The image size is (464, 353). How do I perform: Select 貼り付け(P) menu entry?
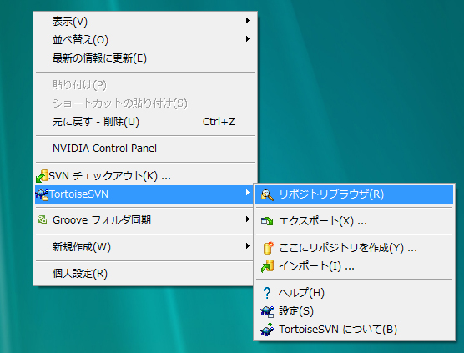(x=145, y=85)
